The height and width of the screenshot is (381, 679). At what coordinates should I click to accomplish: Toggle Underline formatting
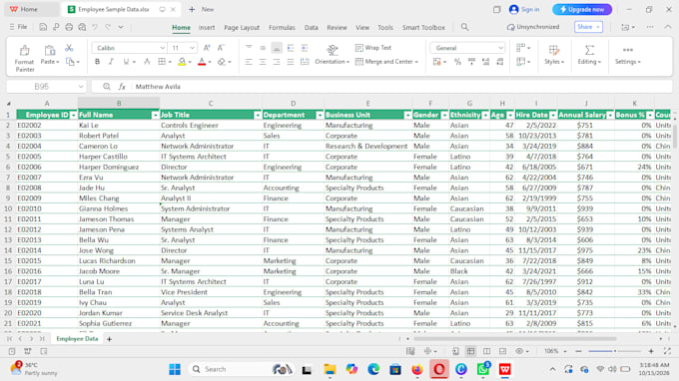(x=126, y=62)
